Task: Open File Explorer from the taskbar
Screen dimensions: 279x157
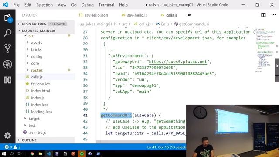Action: click(x=41, y=154)
